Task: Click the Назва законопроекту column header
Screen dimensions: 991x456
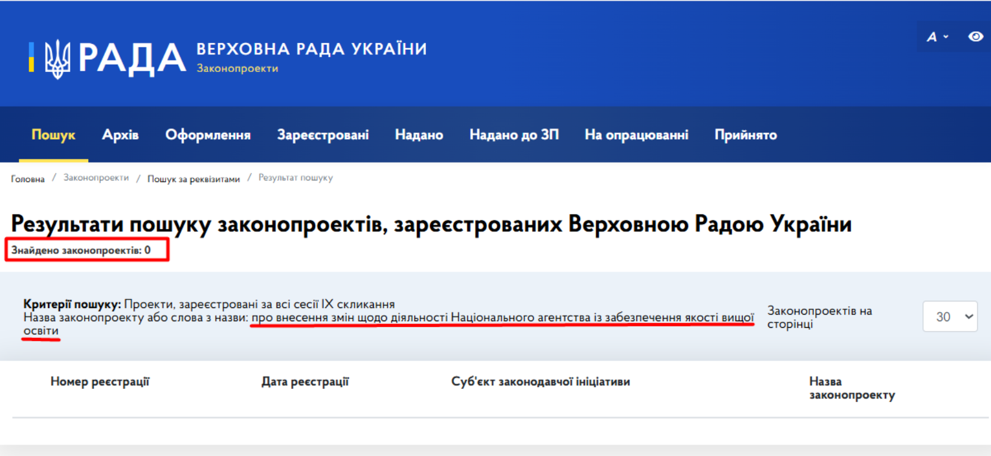Action: [x=852, y=388]
